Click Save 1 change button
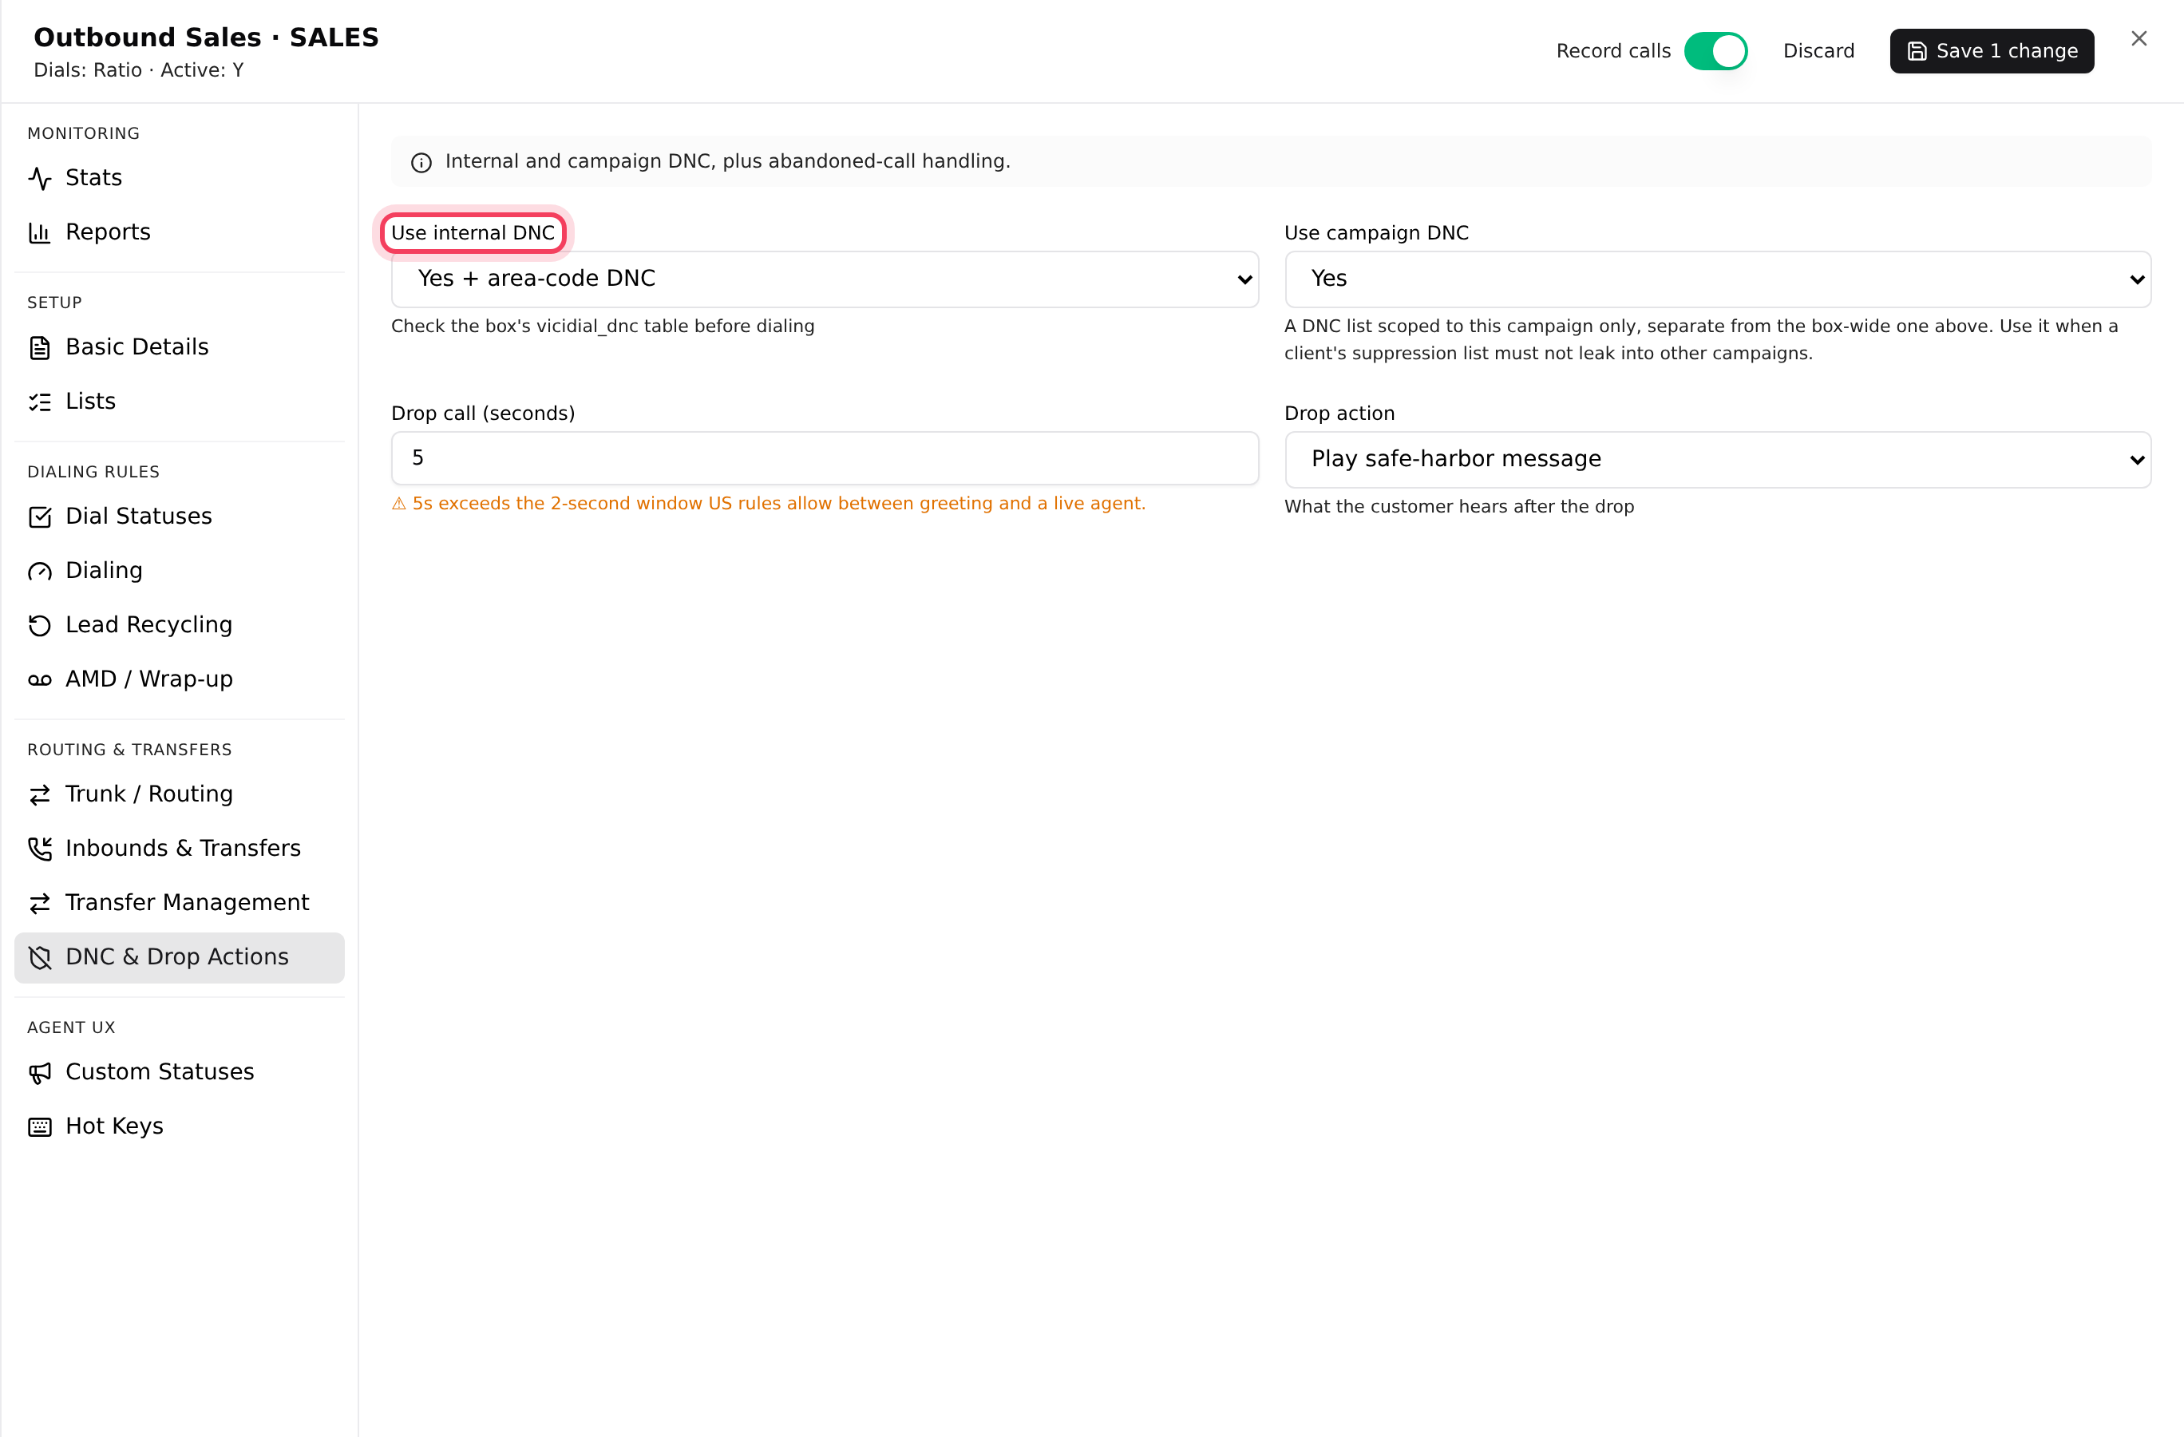Viewport: 2184px width, 1437px height. click(x=1992, y=51)
